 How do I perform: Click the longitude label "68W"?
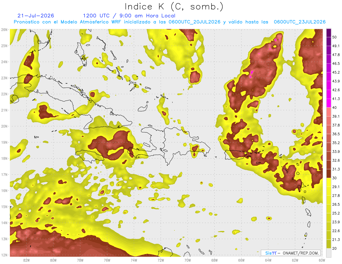click(x=214, y=260)
